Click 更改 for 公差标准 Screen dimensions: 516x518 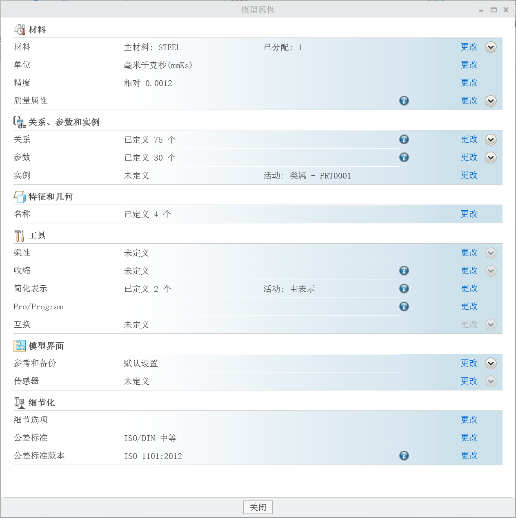(x=469, y=438)
